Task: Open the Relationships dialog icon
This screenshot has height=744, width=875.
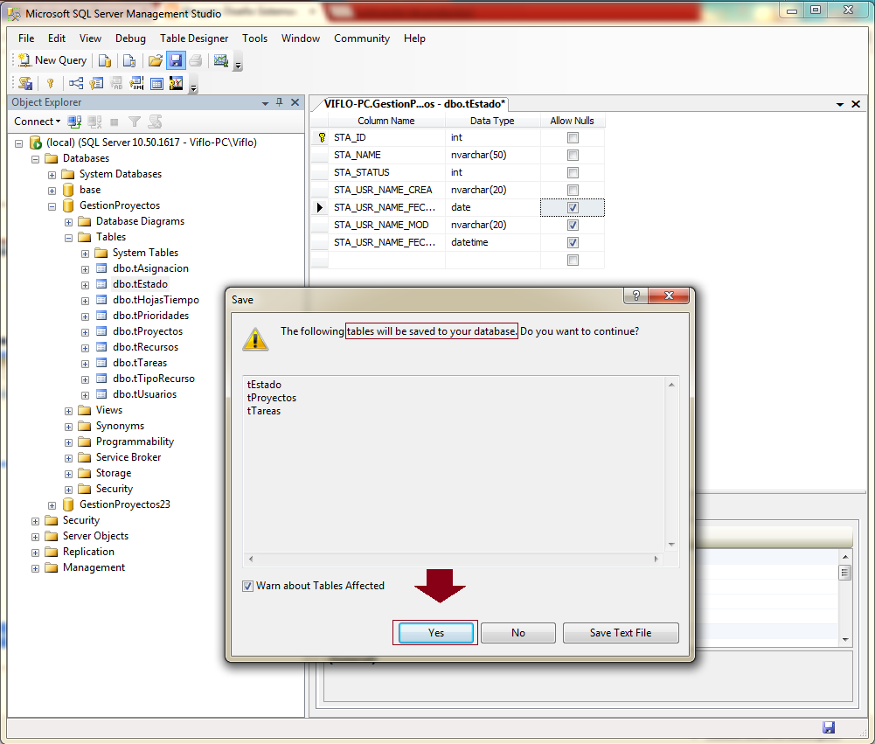Action: [x=74, y=82]
